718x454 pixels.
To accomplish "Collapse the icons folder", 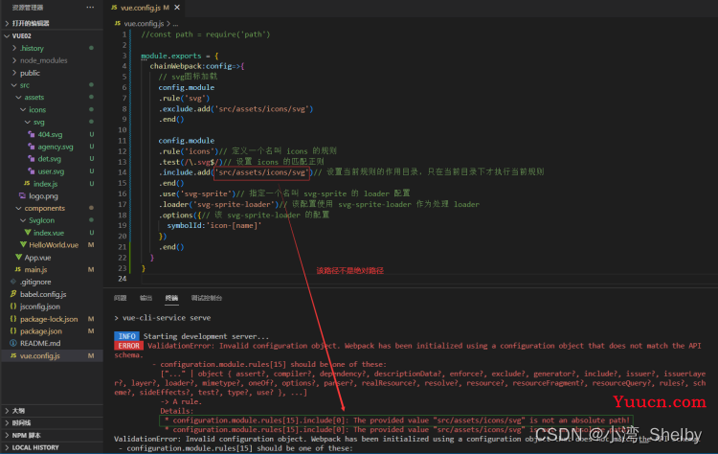I will (23, 109).
